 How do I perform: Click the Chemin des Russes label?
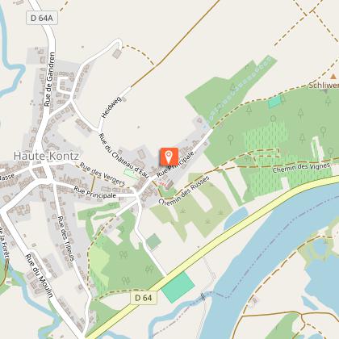[x=184, y=190]
